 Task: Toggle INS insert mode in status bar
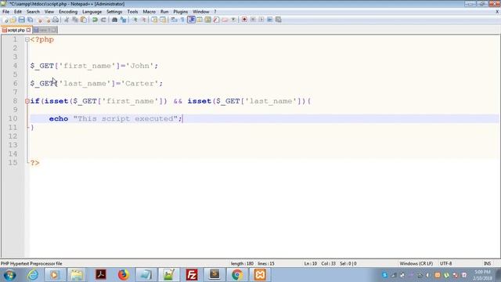tap(487, 264)
